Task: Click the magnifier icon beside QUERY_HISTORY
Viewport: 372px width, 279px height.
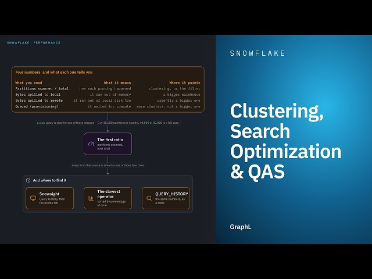Action: point(149,198)
